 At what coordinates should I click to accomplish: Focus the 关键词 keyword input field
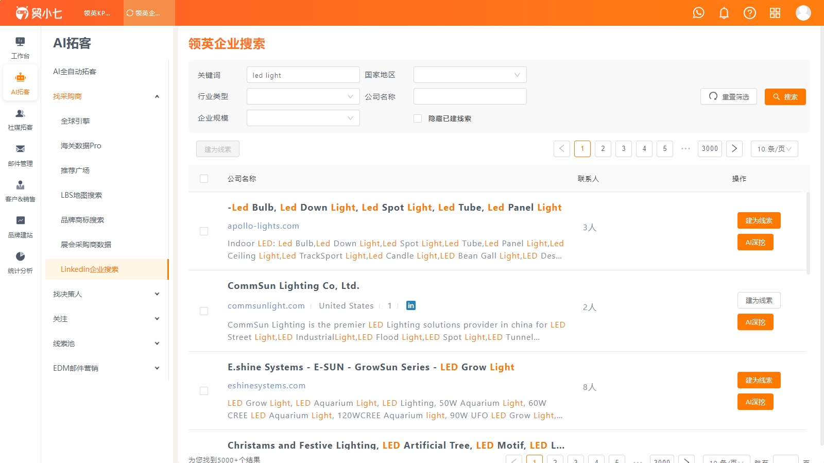pos(303,75)
